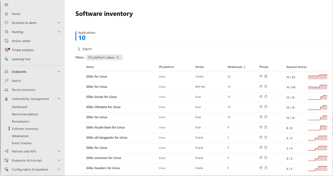
Task: Click target icon in Glibc-locale-base row
Action: click(261, 127)
